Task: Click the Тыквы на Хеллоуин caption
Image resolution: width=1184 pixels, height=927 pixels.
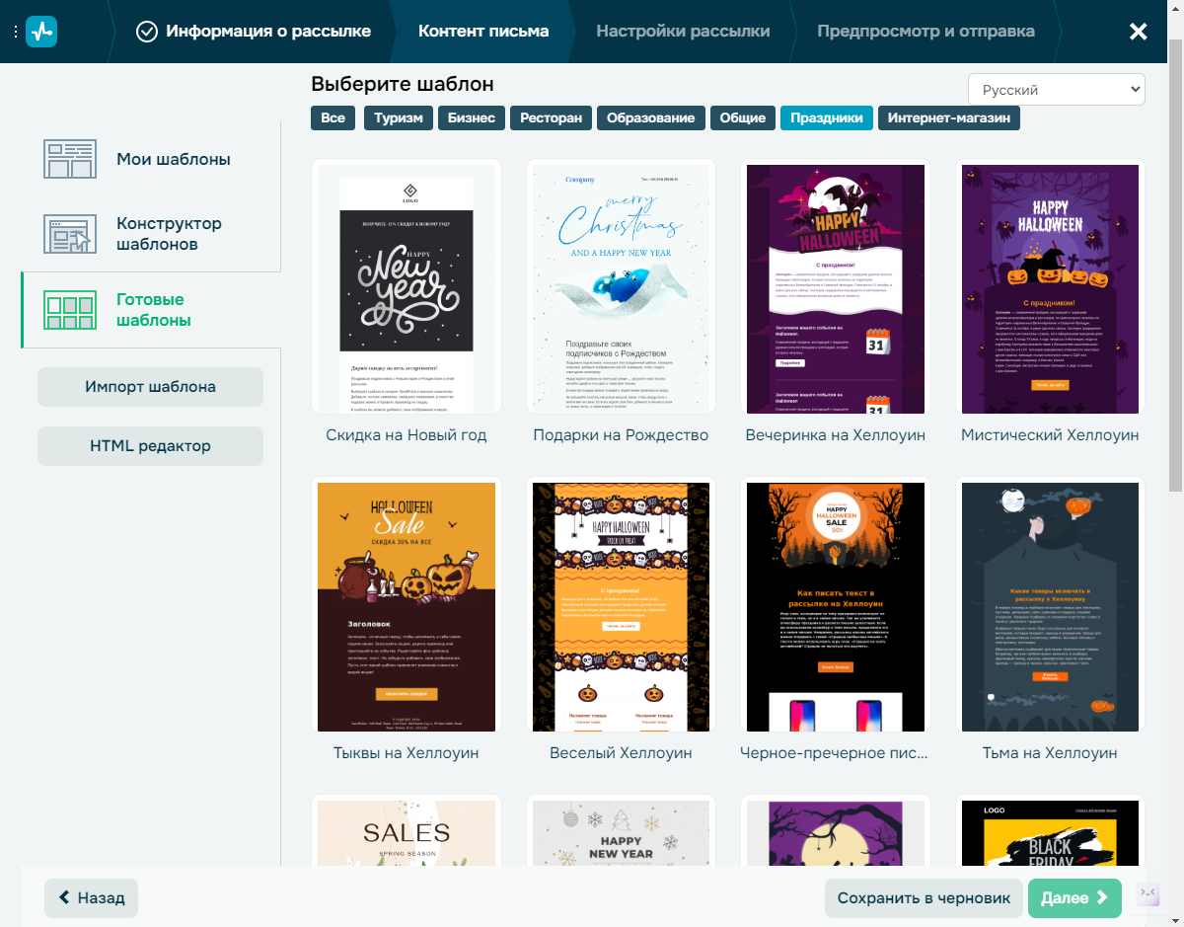Action: (x=407, y=753)
